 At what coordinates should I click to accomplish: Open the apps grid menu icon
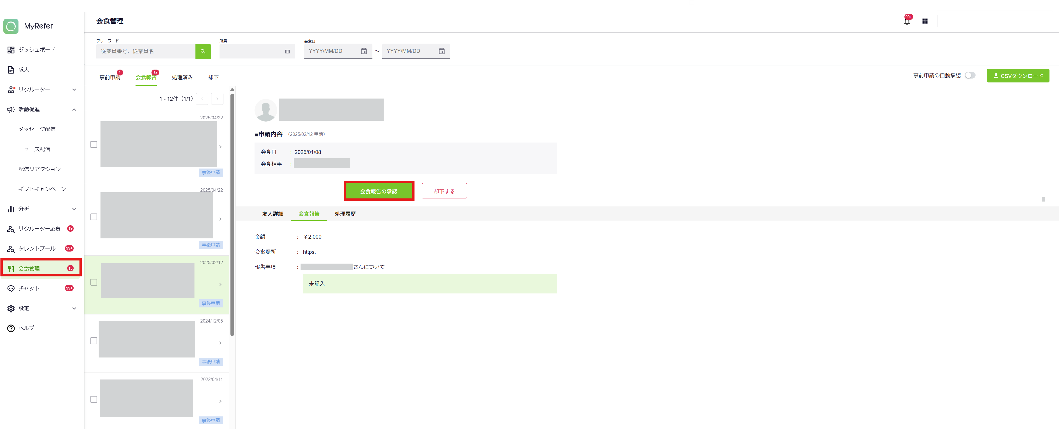click(925, 21)
